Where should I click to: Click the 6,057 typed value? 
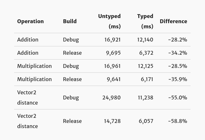pyautogui.click(x=146, y=121)
